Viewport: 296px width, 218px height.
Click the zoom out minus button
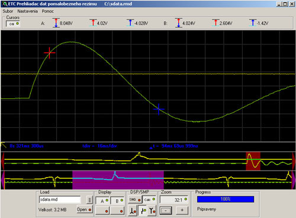pos(166,210)
